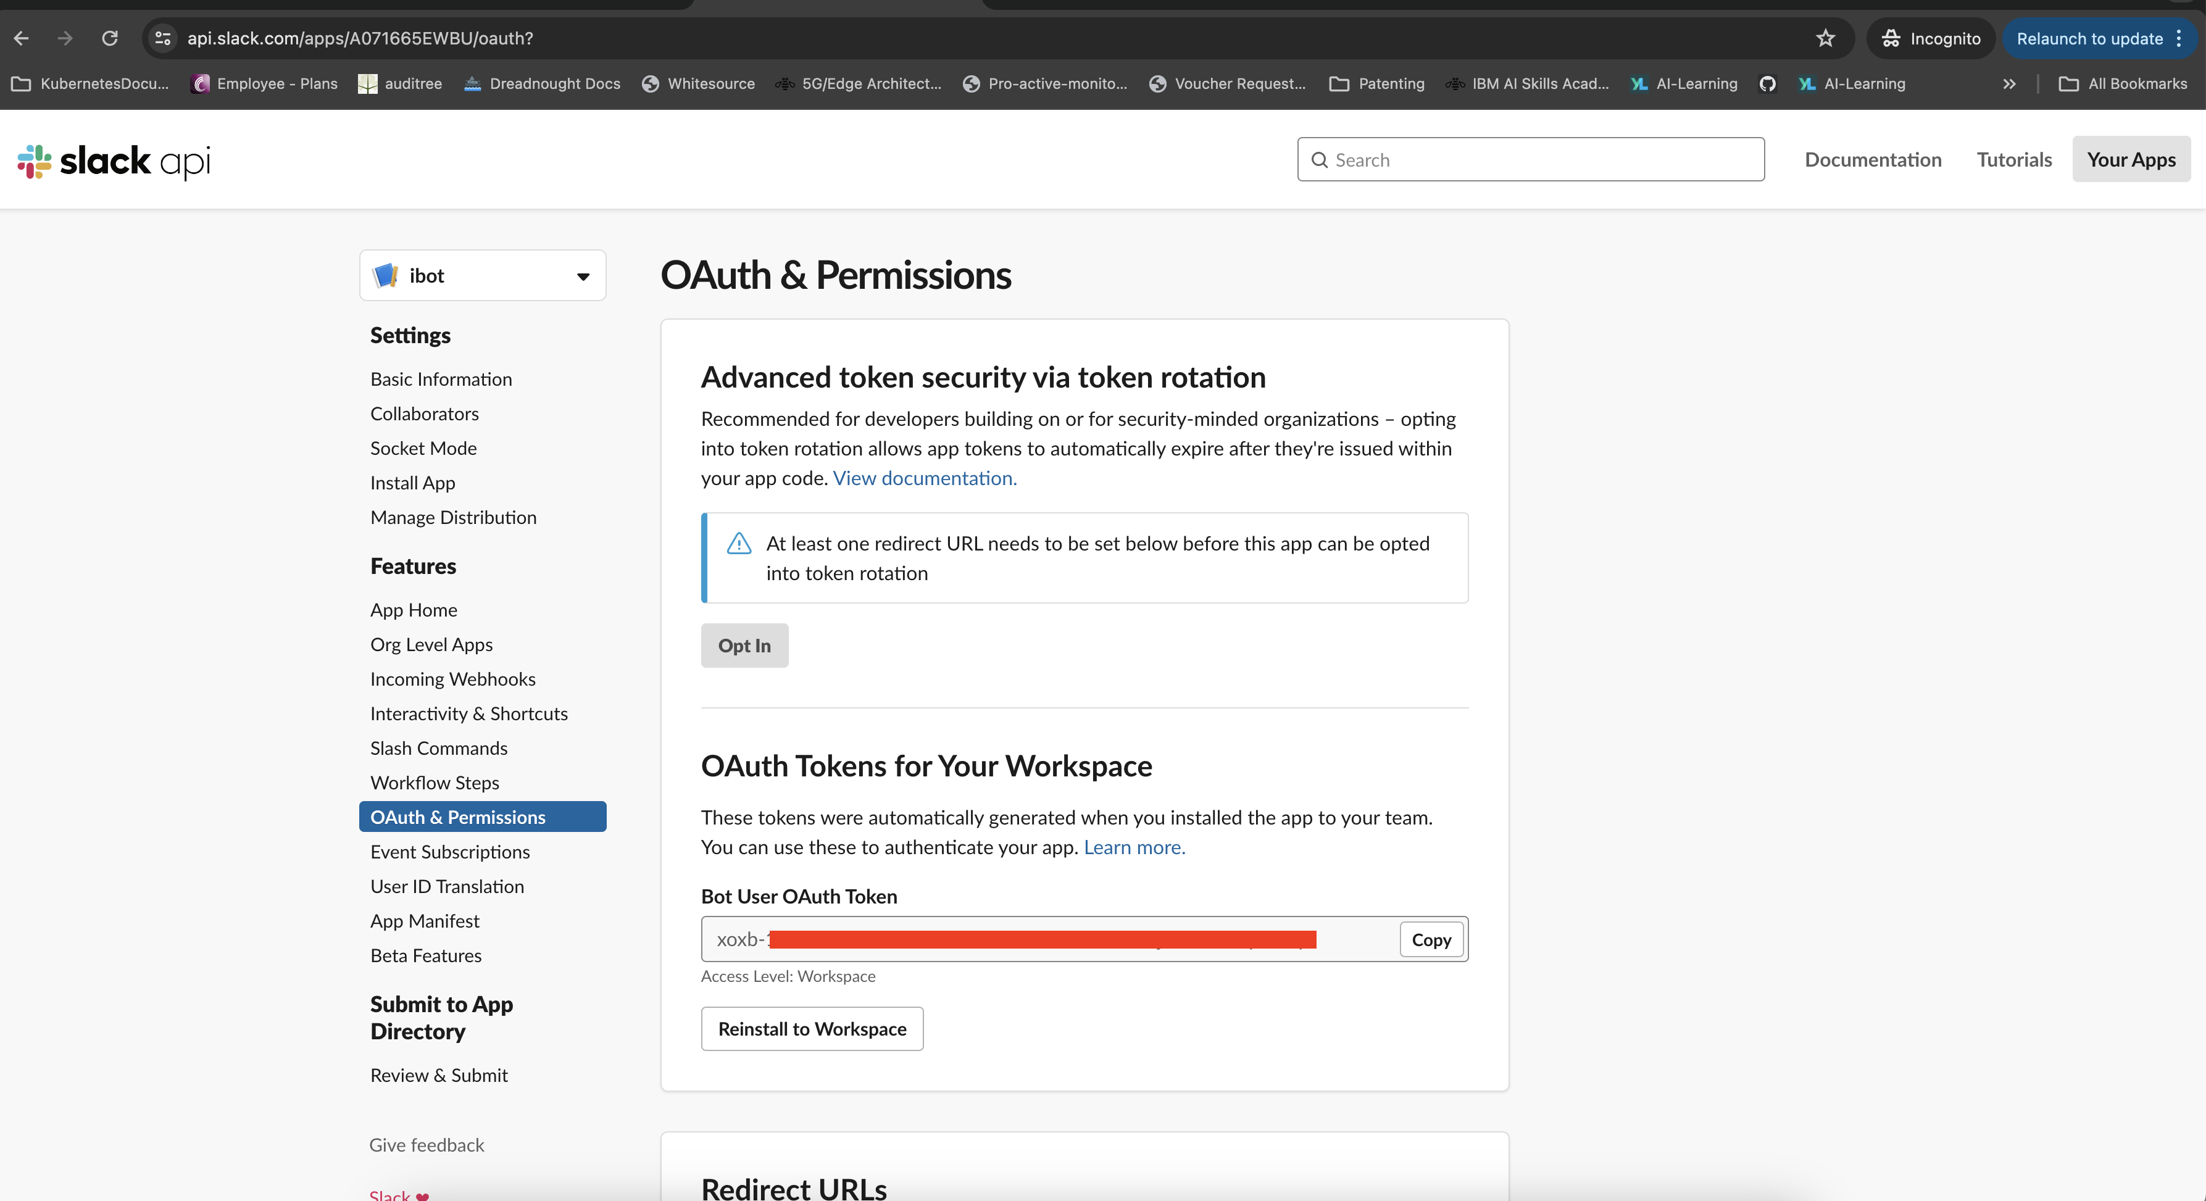Open the Documentation menu item
This screenshot has height=1201, width=2206.
pyautogui.click(x=1872, y=160)
